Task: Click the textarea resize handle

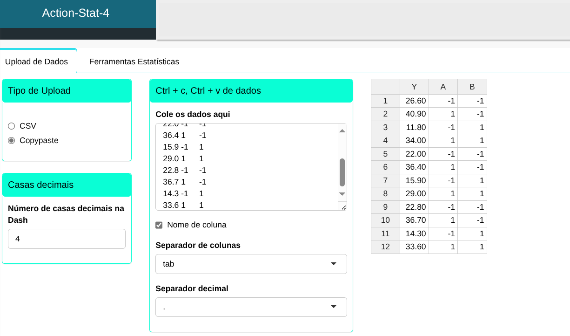Action: tap(343, 206)
